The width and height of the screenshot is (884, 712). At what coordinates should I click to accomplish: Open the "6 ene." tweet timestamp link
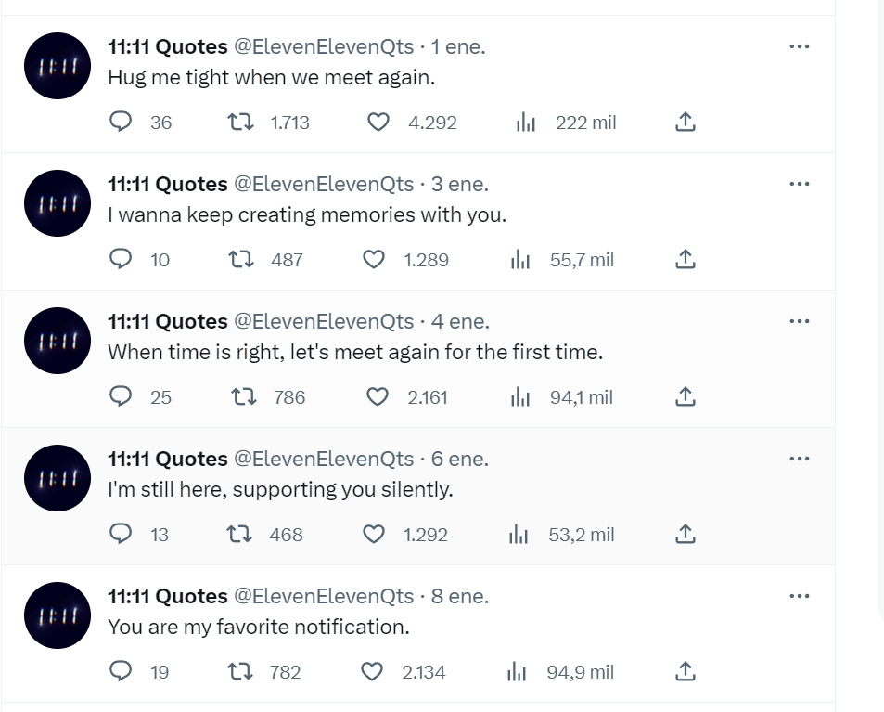(x=459, y=459)
